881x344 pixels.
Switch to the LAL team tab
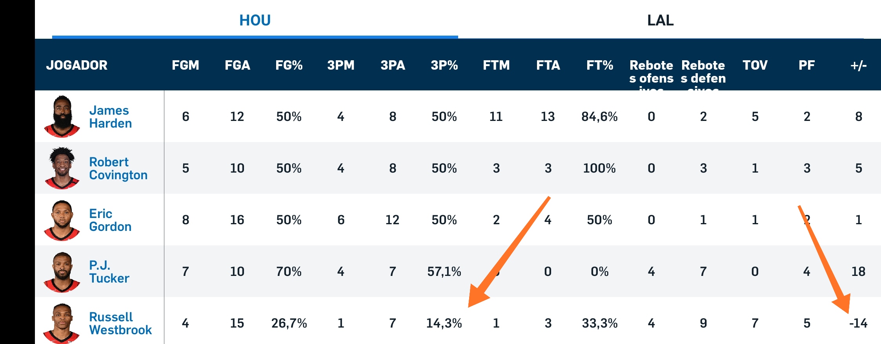[x=660, y=20]
